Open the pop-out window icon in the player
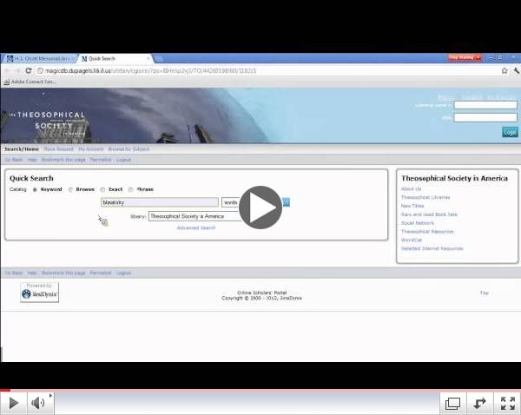 click(x=452, y=404)
